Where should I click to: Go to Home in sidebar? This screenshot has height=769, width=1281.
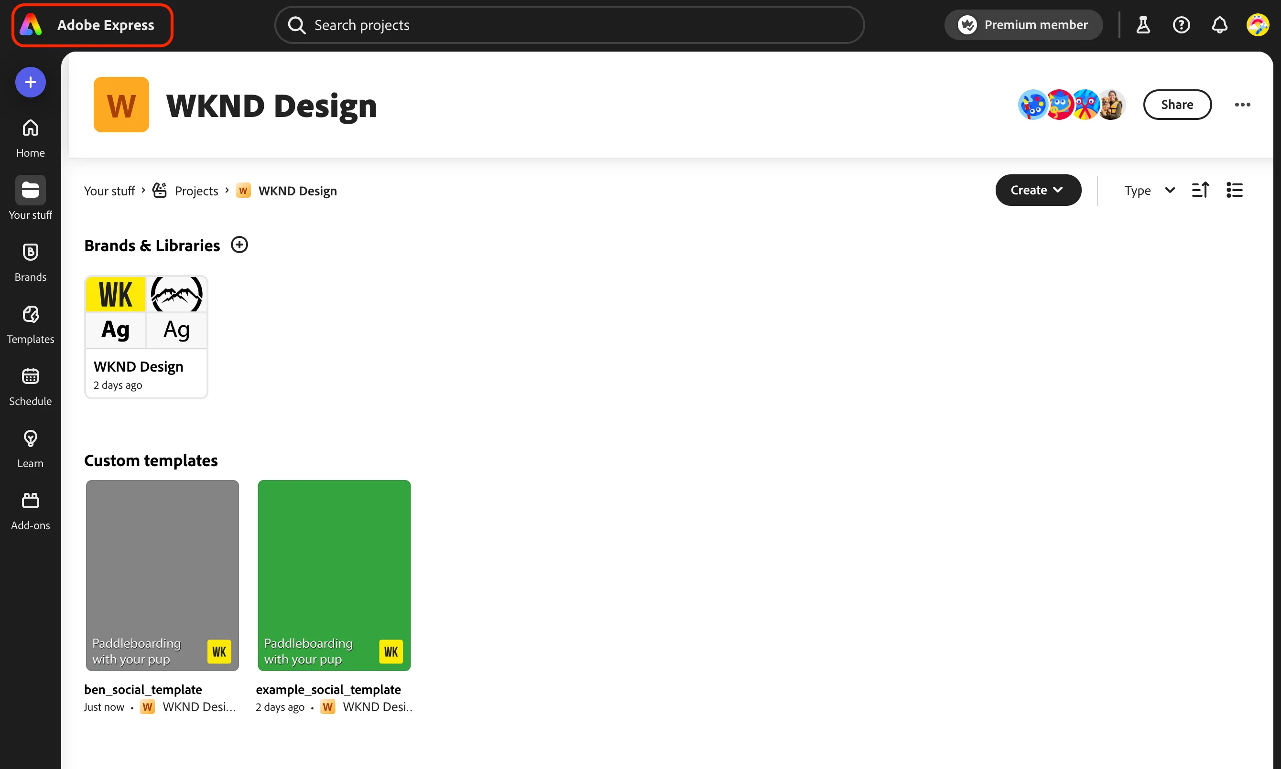31,139
